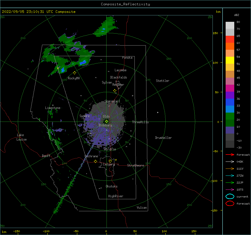This screenshot has height=235, width=251.
Task: Click the radar site diamond below Olds
Action: pyautogui.click(x=107, y=122)
